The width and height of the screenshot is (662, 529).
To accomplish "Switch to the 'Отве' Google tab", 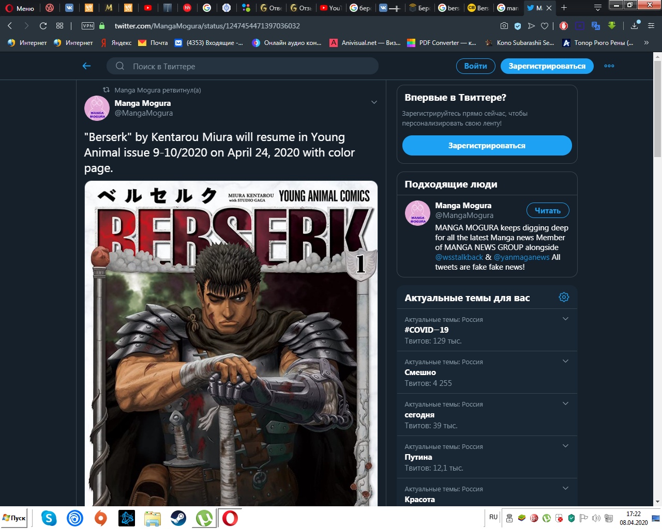I will click(x=270, y=8).
